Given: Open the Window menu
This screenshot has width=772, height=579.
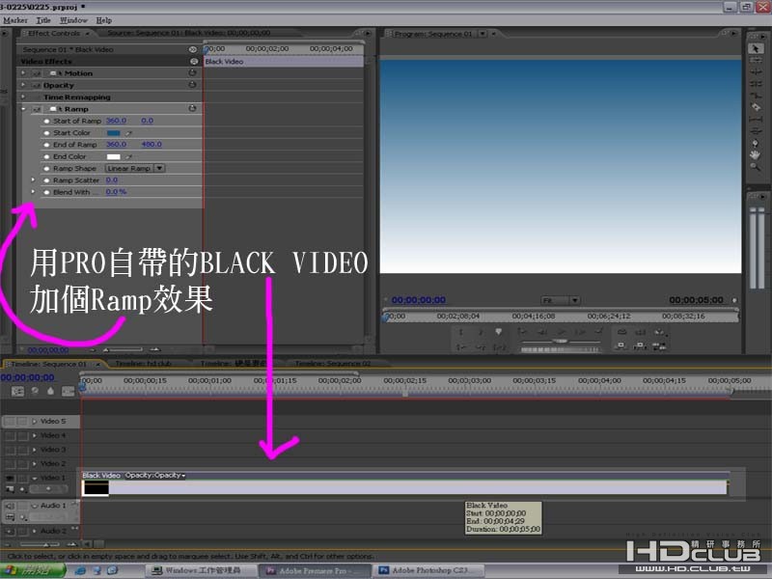Looking at the screenshot, I should click(x=73, y=20).
